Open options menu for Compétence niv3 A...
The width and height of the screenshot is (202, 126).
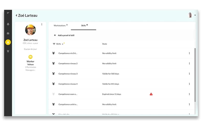pos(189,53)
